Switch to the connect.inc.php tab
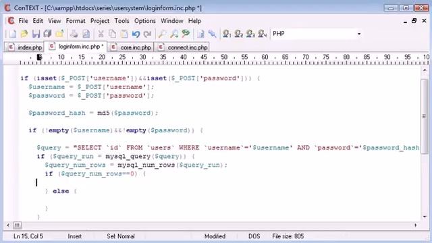Screen dimensions: 432x243 tap(182, 47)
